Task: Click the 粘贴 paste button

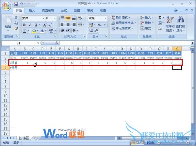Action: tap(8, 24)
